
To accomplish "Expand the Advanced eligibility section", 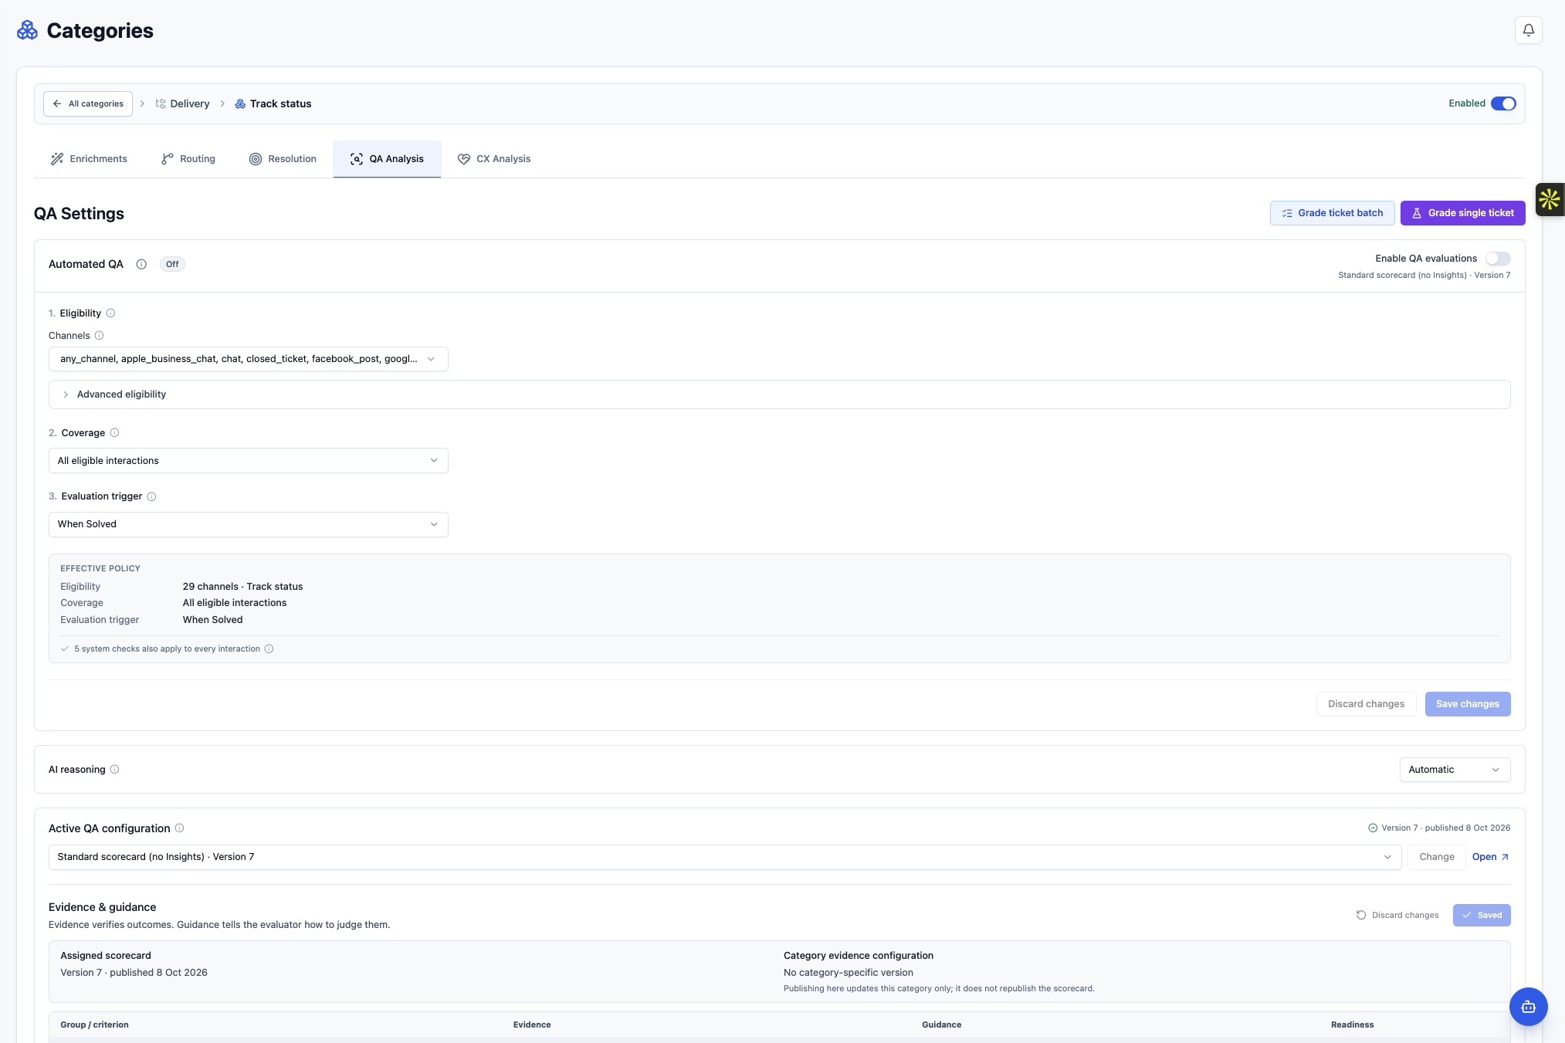I will (779, 395).
